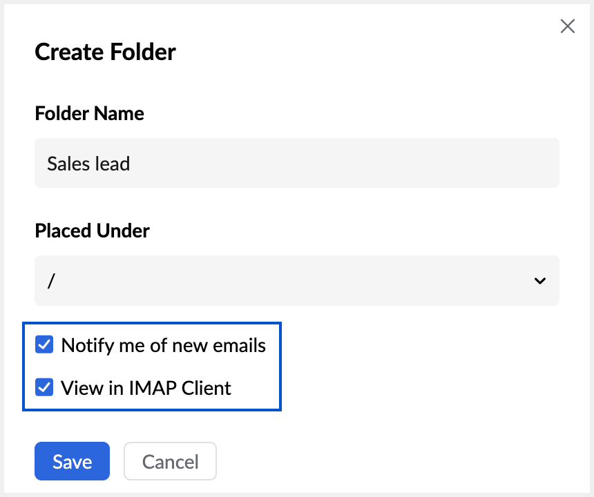Image resolution: width=594 pixels, height=497 pixels.
Task: Click the highlighted checkbox options area
Action: pos(152,367)
